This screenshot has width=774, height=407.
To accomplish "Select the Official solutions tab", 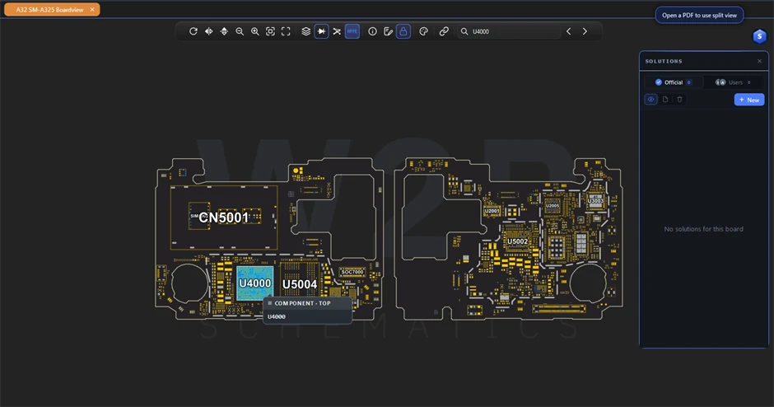I will click(674, 82).
